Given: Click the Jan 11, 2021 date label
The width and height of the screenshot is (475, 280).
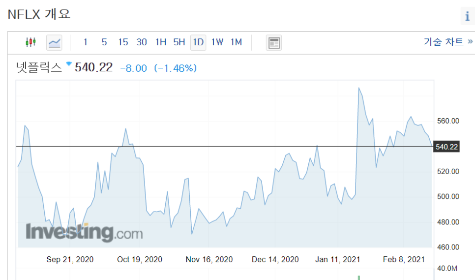Looking at the screenshot, I should pyautogui.click(x=337, y=259).
